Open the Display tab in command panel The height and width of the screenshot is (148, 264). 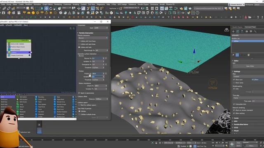pos(251,31)
